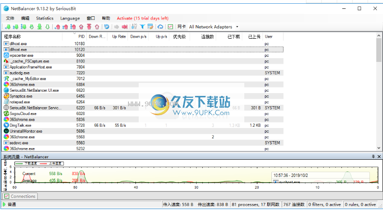The image size is (383, 210).
Task: Click the process list vertical scrollbar thumb
Action: point(379,50)
